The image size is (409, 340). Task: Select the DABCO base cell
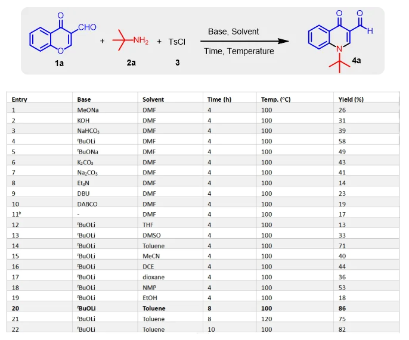coord(86,204)
